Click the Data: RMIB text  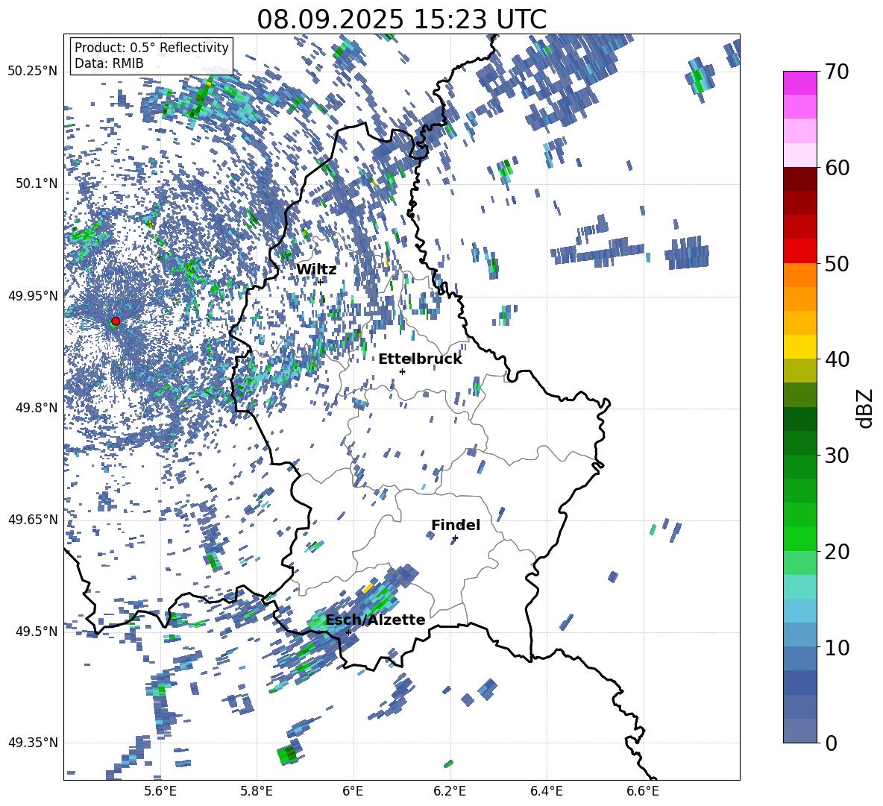tap(109, 63)
